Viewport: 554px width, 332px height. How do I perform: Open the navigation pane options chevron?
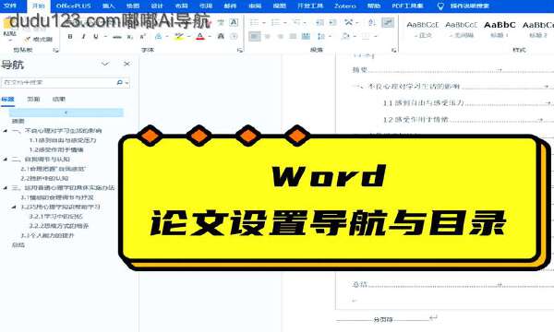point(105,64)
